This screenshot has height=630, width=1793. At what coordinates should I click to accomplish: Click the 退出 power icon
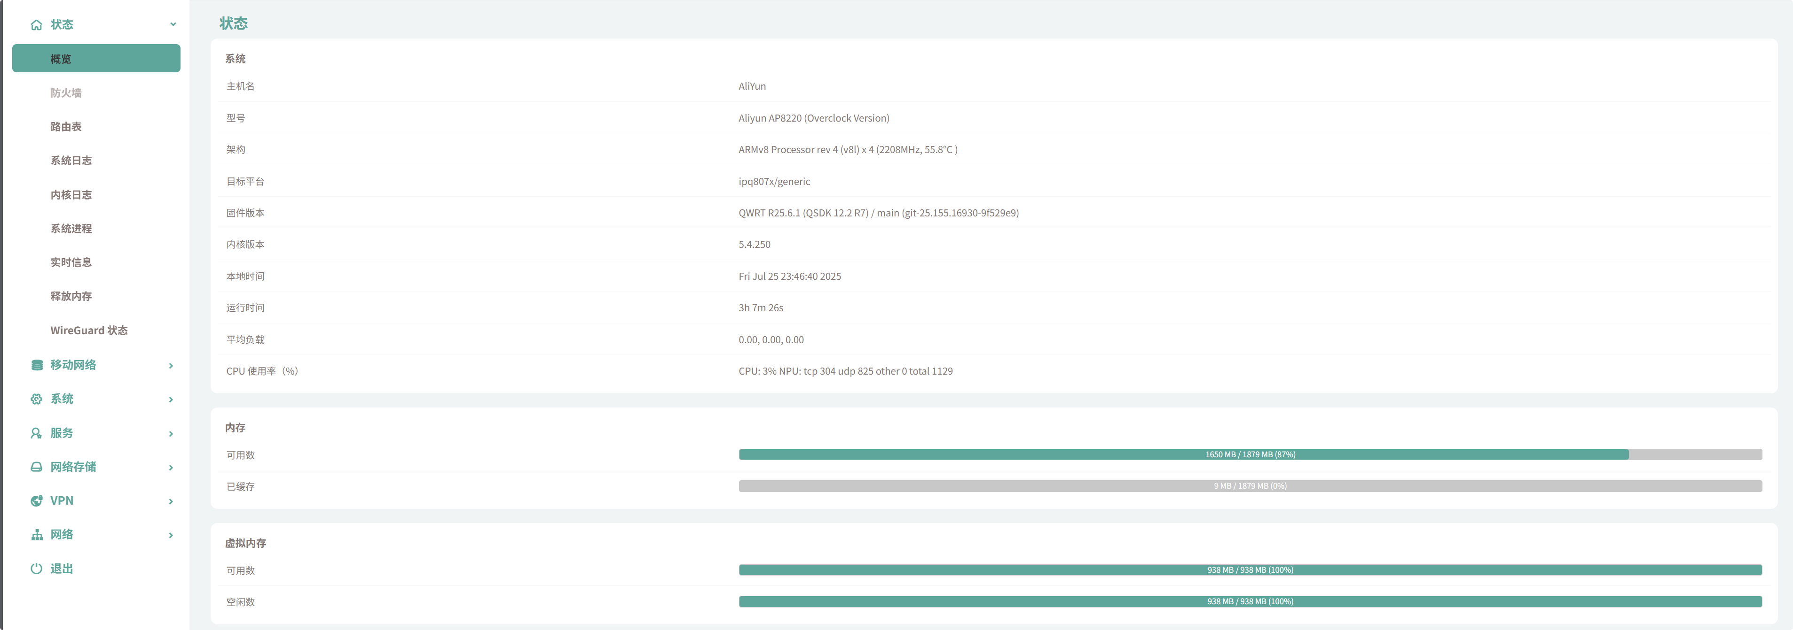36,569
